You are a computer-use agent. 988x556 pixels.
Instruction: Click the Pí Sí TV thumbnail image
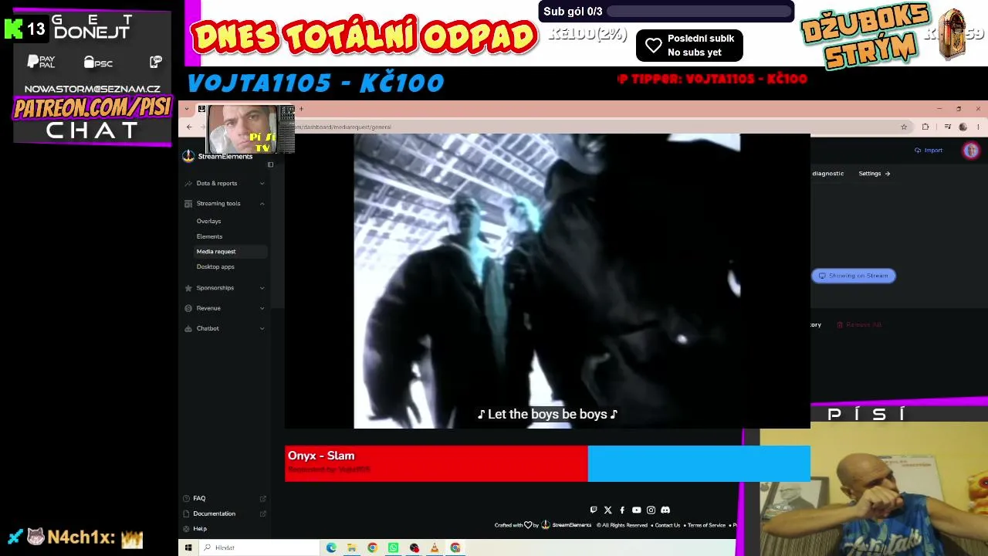(250, 129)
